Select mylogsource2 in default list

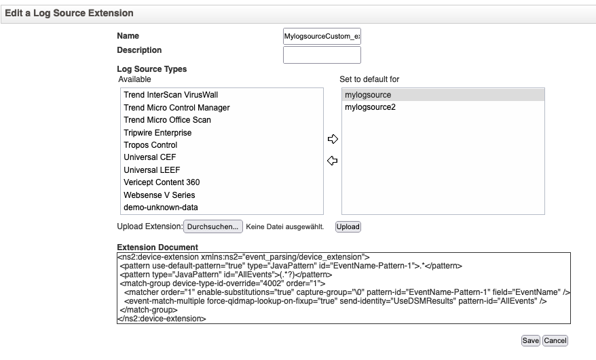(x=370, y=108)
